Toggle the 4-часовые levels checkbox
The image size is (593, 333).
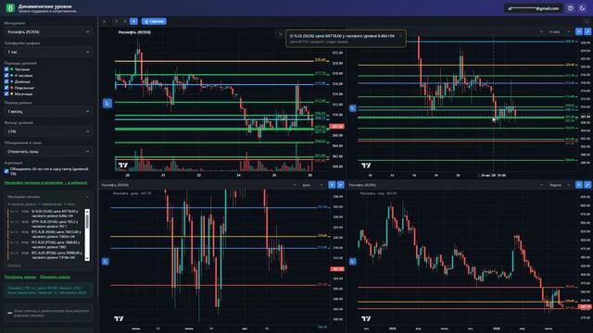point(6,76)
